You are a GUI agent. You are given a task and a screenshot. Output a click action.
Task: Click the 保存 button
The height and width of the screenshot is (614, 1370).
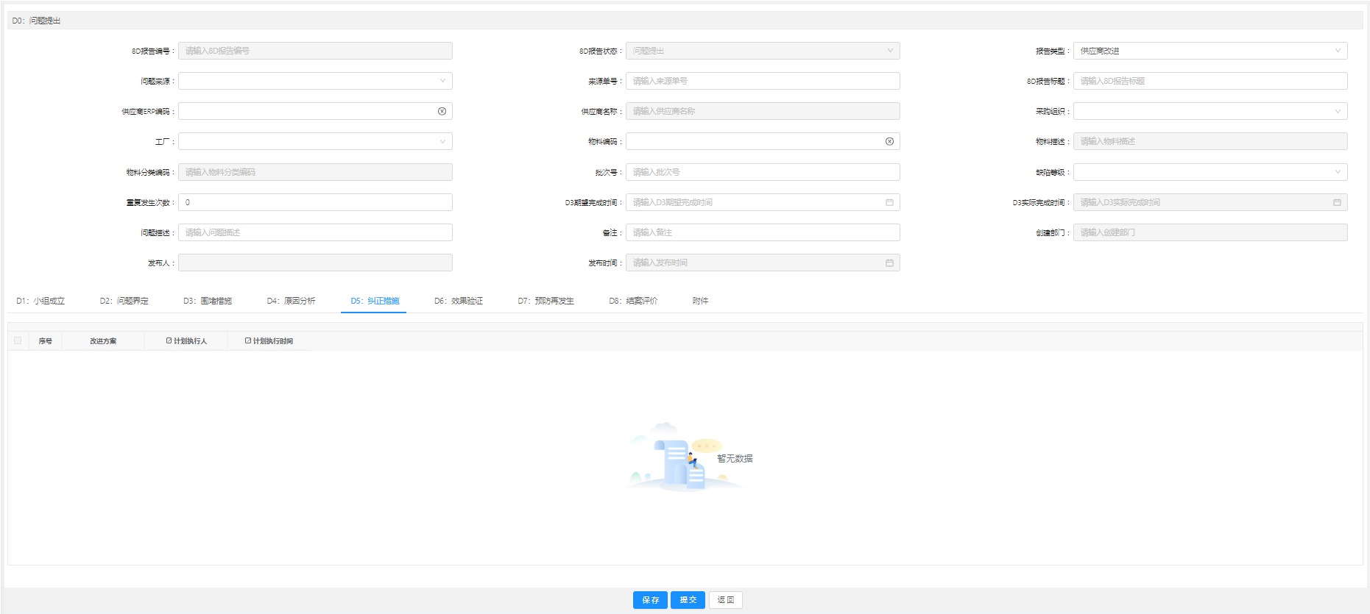(650, 600)
